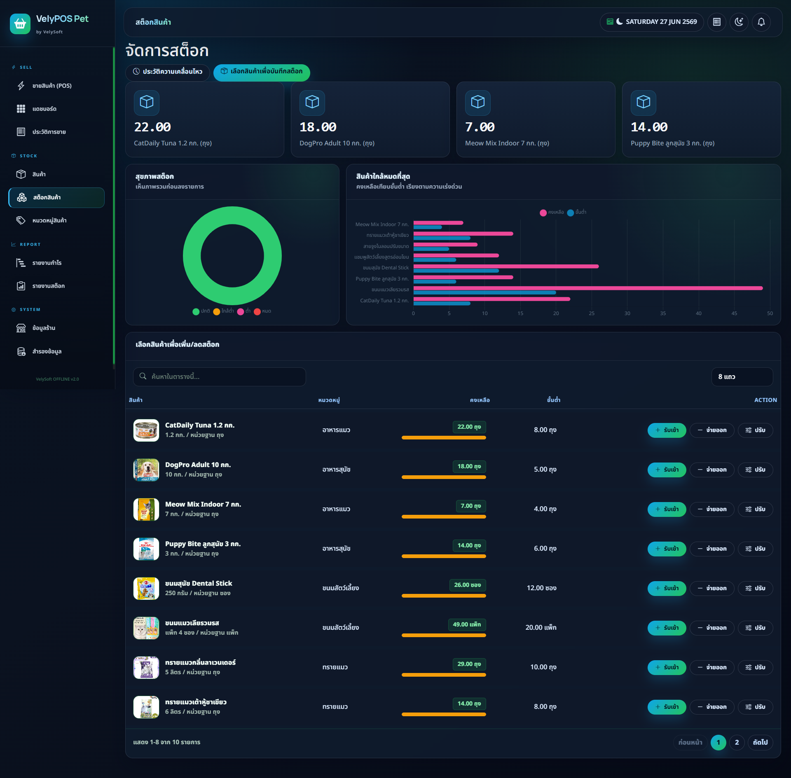791x778 pixels.
Task: Open สำรองข้อมูล backup page
Action: click(x=56, y=351)
